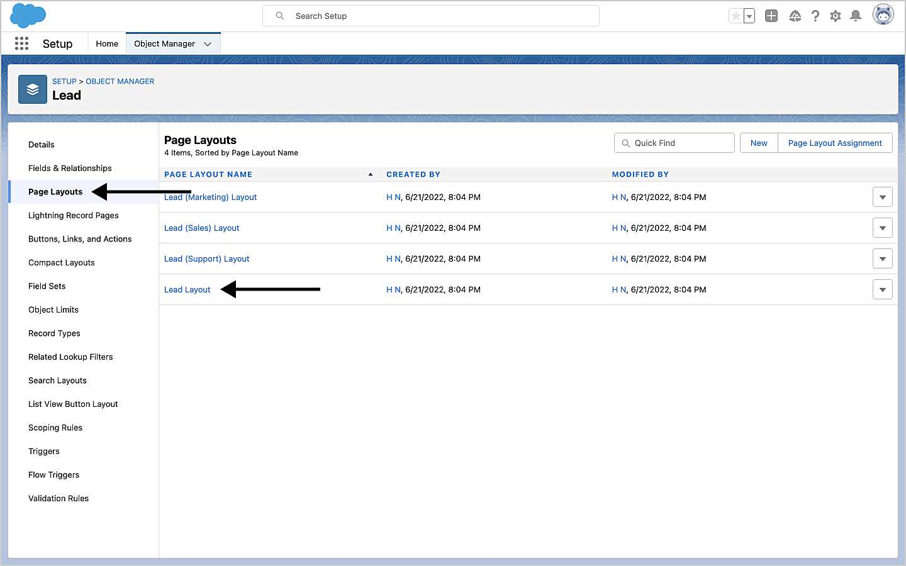Open the Trailhead guidance icon
The width and height of the screenshot is (906, 566).
coord(795,16)
